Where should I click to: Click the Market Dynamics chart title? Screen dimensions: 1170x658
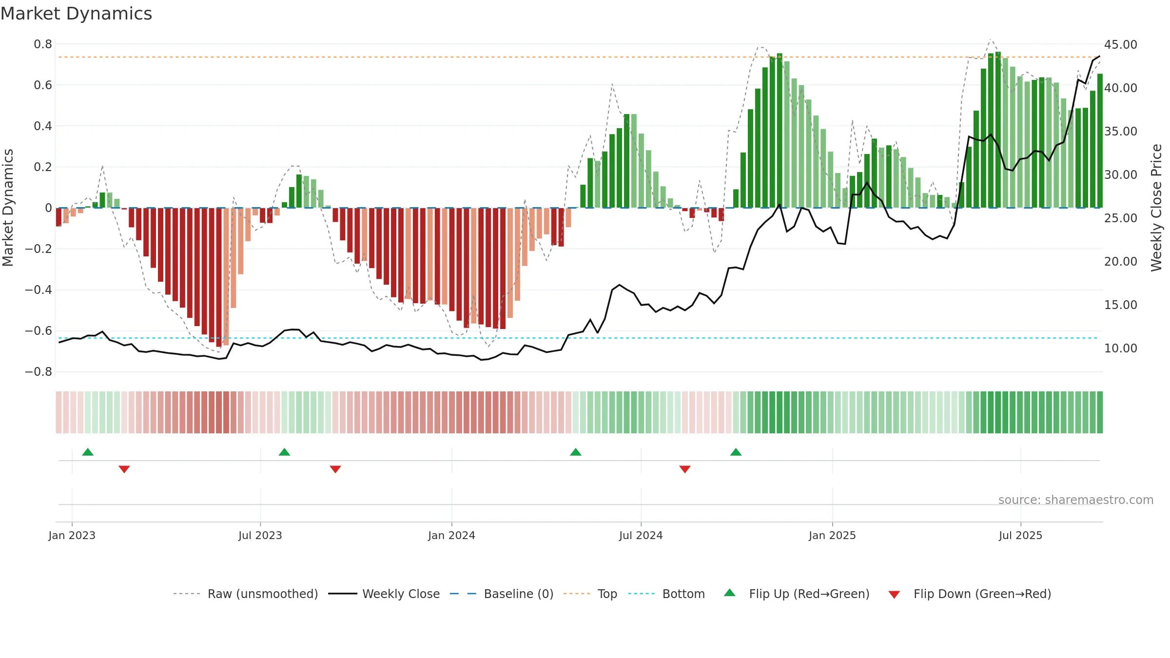coord(76,14)
